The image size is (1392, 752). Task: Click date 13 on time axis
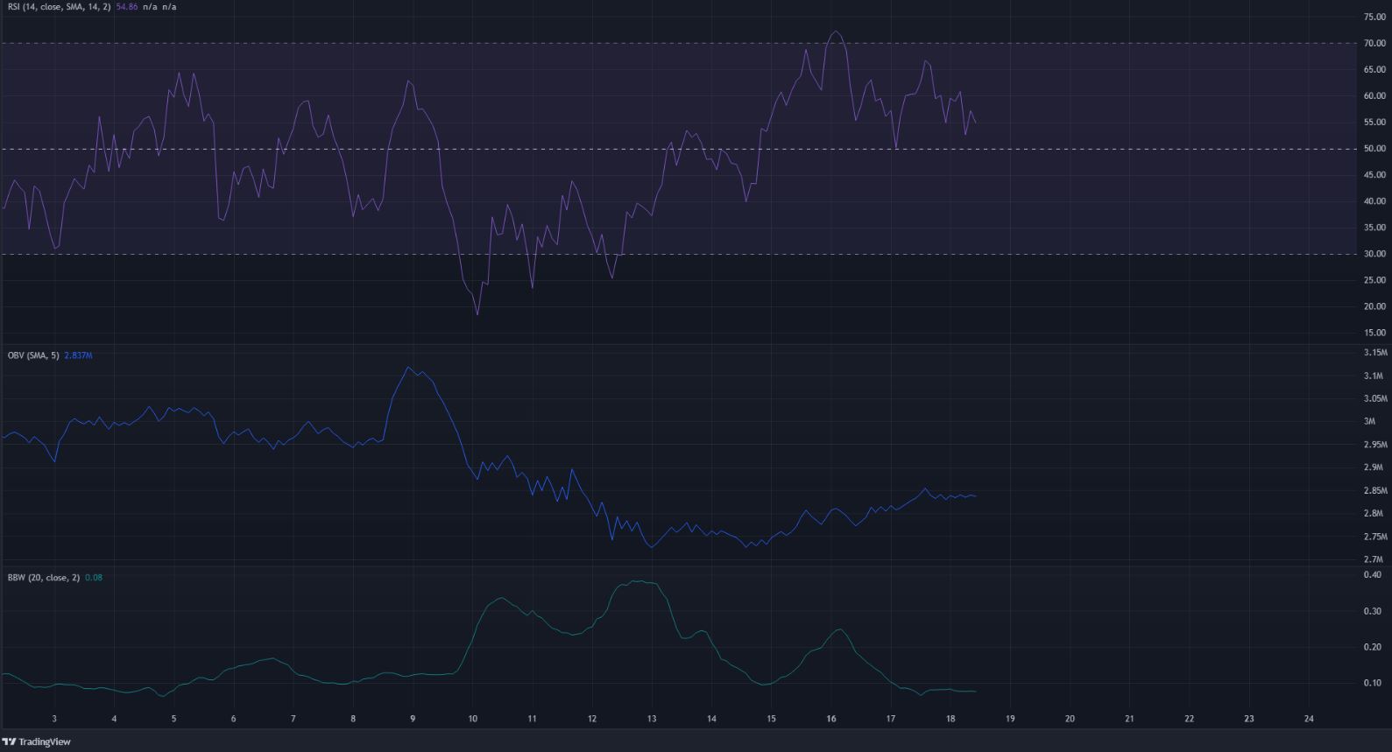[x=652, y=719]
